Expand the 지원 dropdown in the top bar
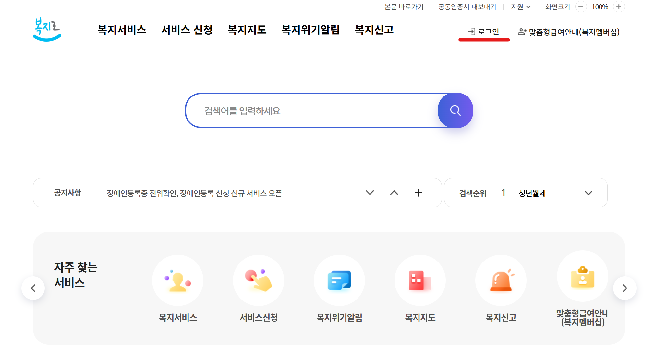This screenshot has width=656, height=358. (x=520, y=6)
